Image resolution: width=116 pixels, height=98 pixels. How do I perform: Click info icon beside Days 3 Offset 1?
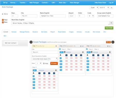tap(60, 49)
